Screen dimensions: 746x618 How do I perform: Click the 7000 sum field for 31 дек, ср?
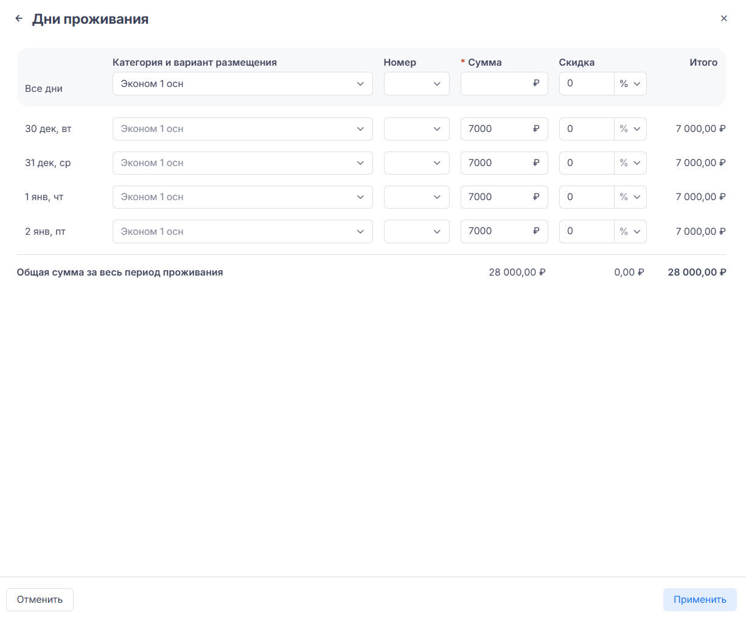(x=497, y=163)
